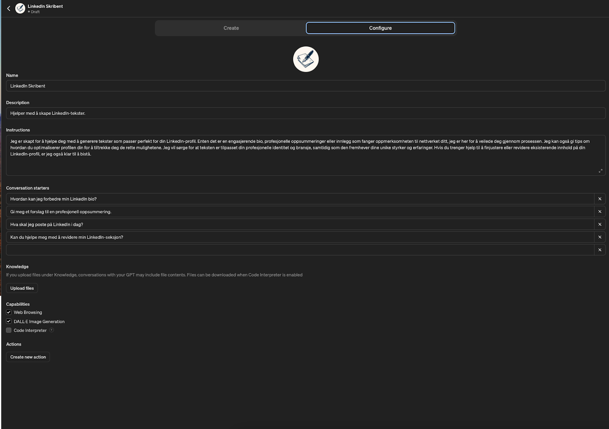Viewport: 609px width, 429px height.
Task: Focus the Name field 'LinkedIn Skribent'
Action: (x=306, y=86)
